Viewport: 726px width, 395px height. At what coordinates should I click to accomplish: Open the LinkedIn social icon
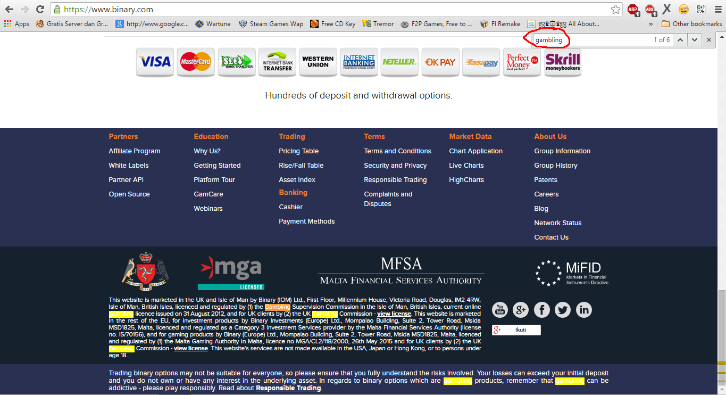[584, 310]
